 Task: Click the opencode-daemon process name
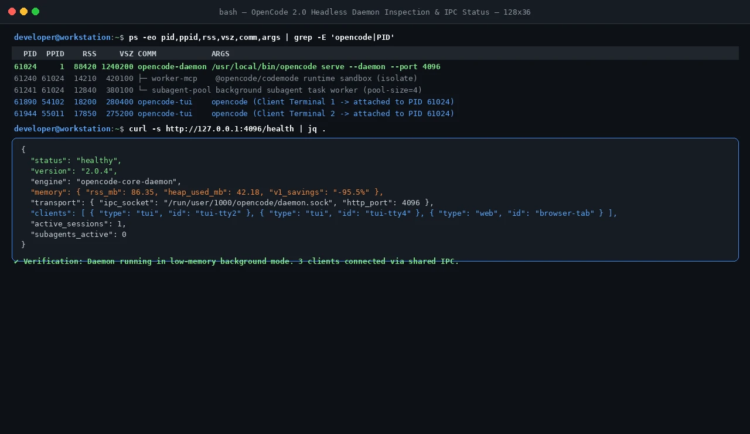click(x=172, y=67)
